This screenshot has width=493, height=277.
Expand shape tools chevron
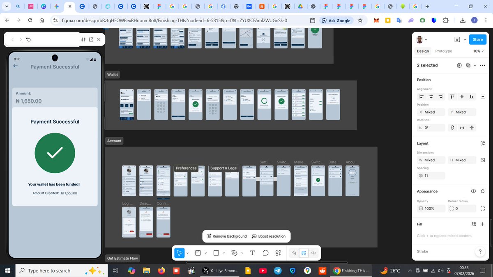pos(224,253)
